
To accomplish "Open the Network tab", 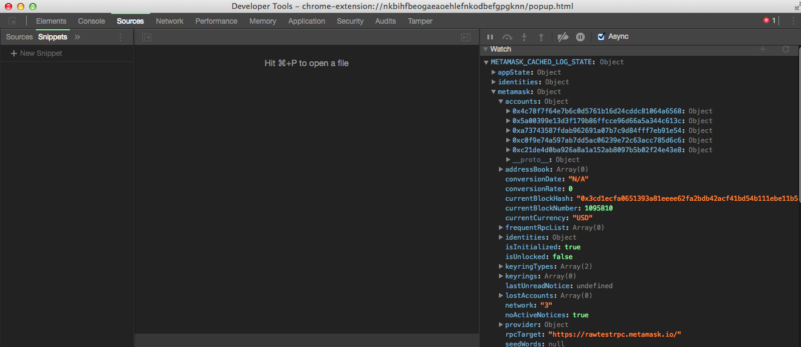I will click(x=170, y=21).
